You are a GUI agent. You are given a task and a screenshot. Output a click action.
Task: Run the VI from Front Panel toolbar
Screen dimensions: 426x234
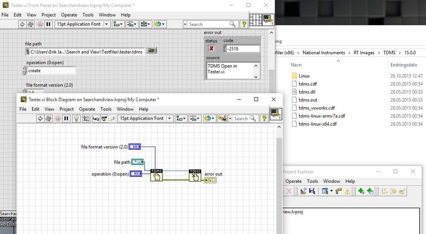click(x=22, y=24)
